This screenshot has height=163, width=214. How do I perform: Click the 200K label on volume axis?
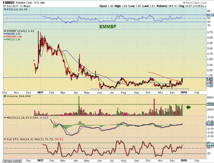pos(210,110)
